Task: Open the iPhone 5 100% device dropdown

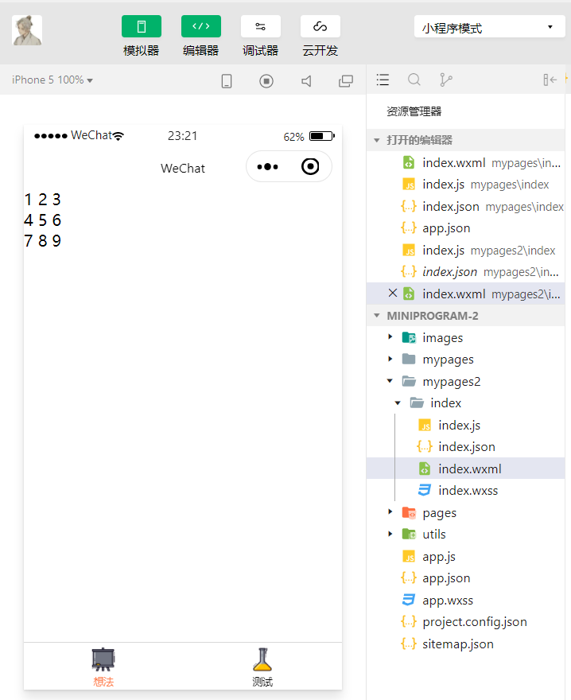Action: pos(52,80)
